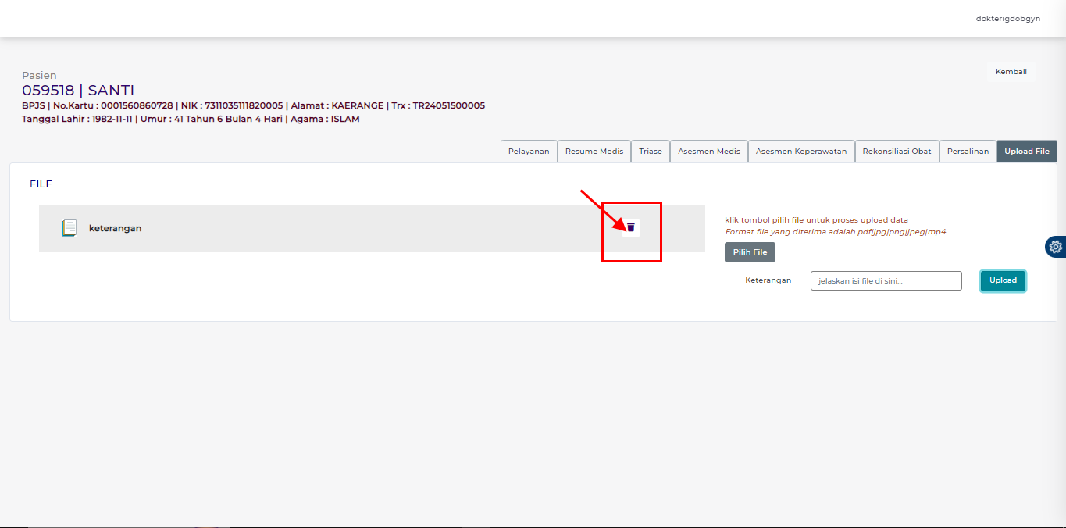
Task: Go to the Triase tab
Action: coord(650,152)
